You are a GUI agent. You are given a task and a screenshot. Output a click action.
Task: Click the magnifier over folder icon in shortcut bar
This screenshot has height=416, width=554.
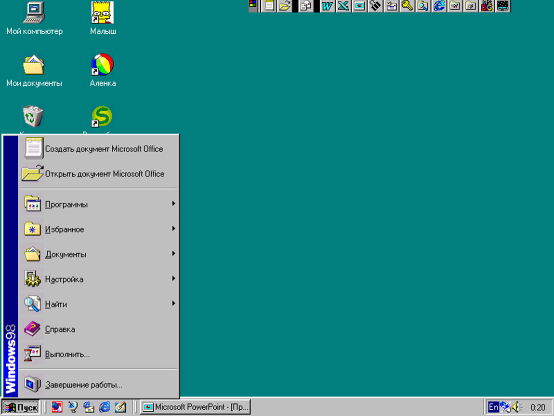423,6
